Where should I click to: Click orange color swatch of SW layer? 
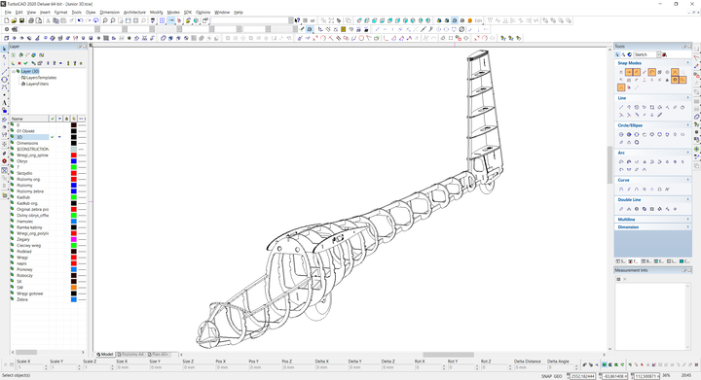click(x=74, y=288)
